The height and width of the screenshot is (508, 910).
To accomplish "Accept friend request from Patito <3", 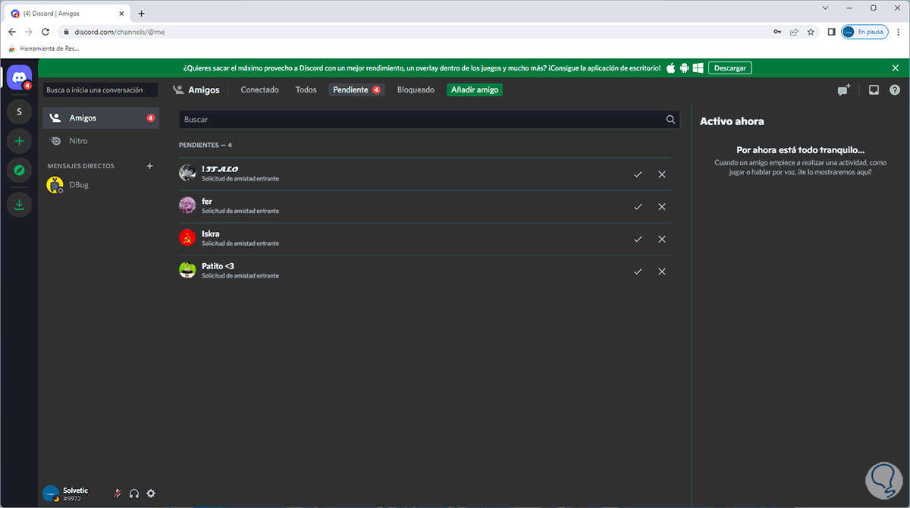I will (x=638, y=271).
